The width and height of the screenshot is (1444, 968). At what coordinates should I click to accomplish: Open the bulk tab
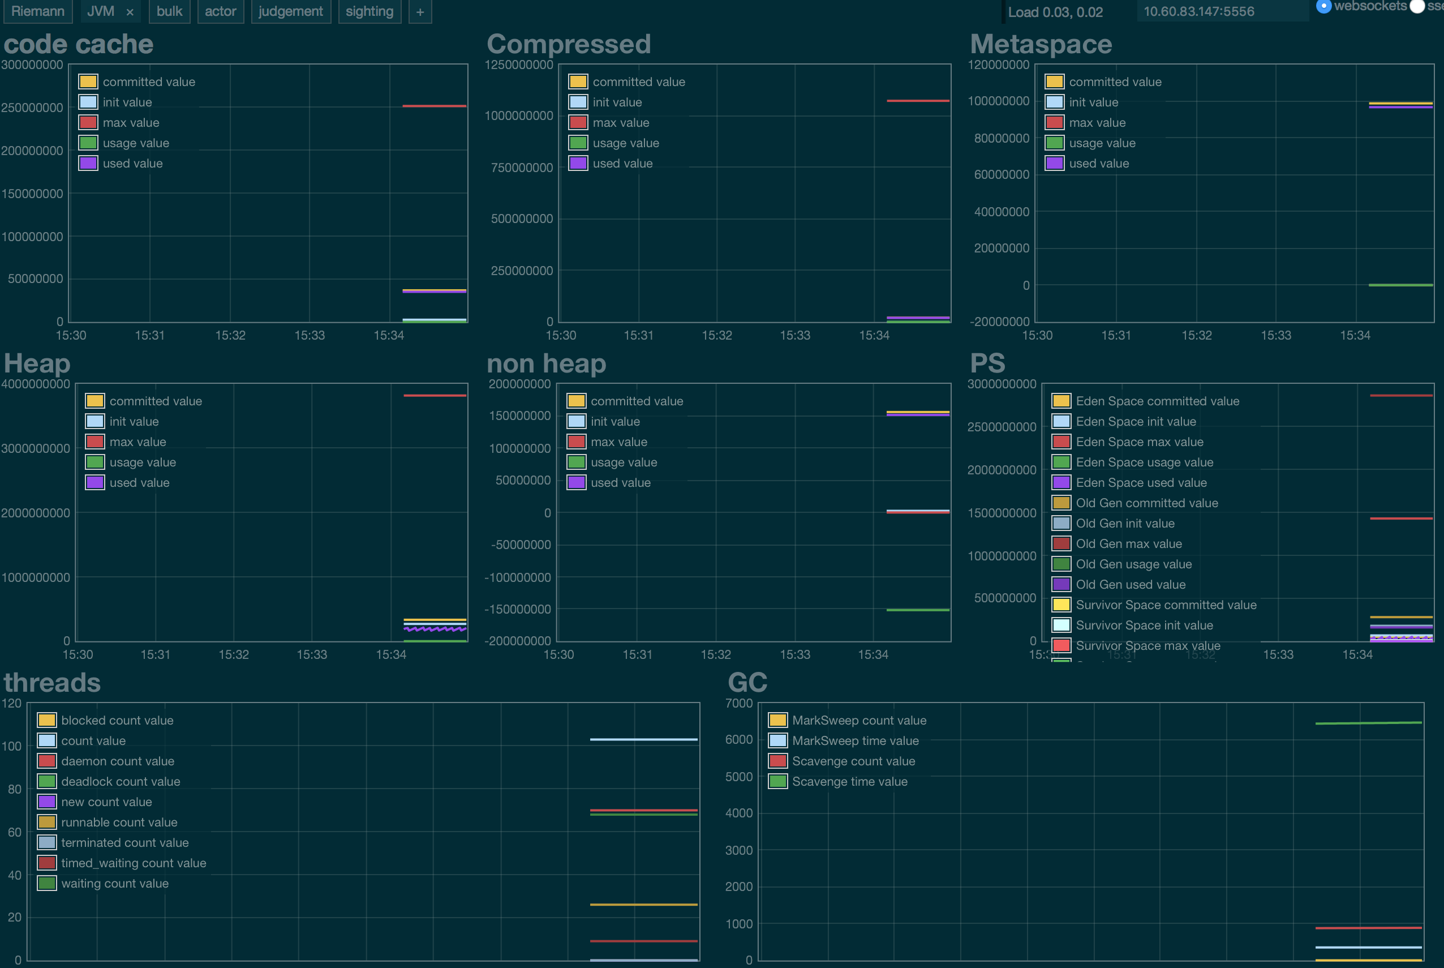[169, 12]
